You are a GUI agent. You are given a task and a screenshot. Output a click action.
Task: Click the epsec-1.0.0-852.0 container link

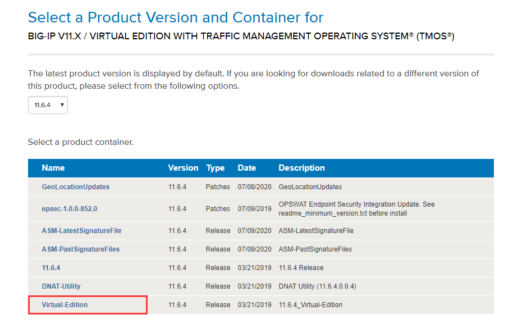pos(69,208)
